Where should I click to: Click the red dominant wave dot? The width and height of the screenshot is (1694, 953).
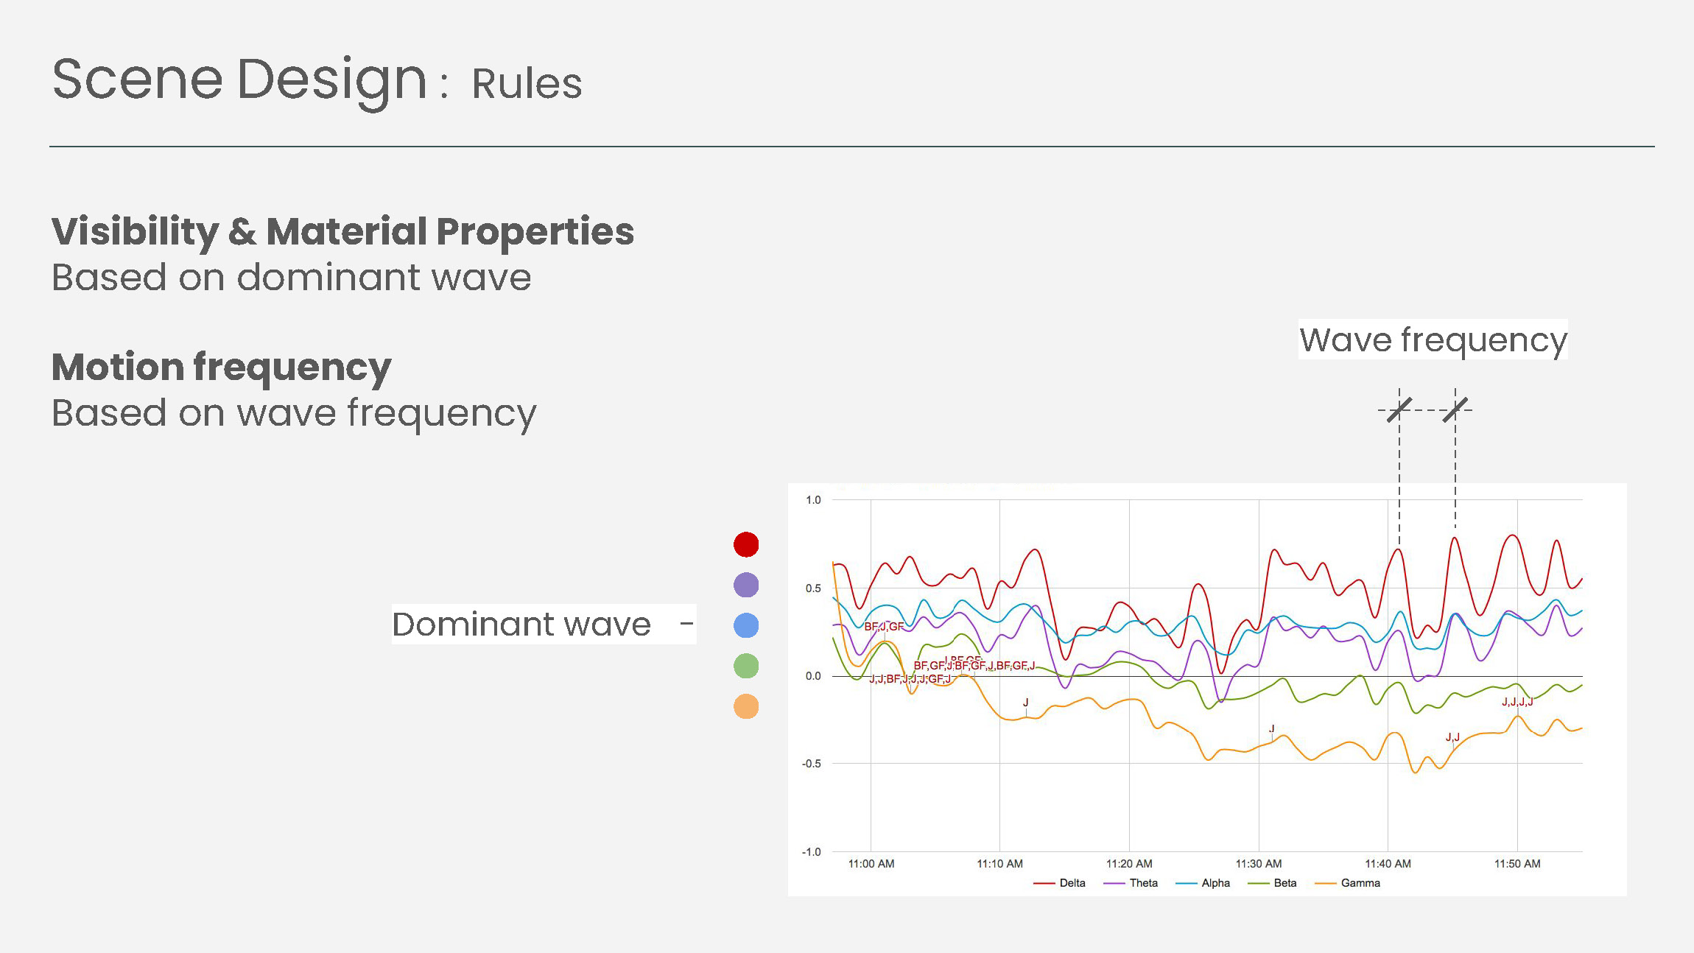[746, 544]
